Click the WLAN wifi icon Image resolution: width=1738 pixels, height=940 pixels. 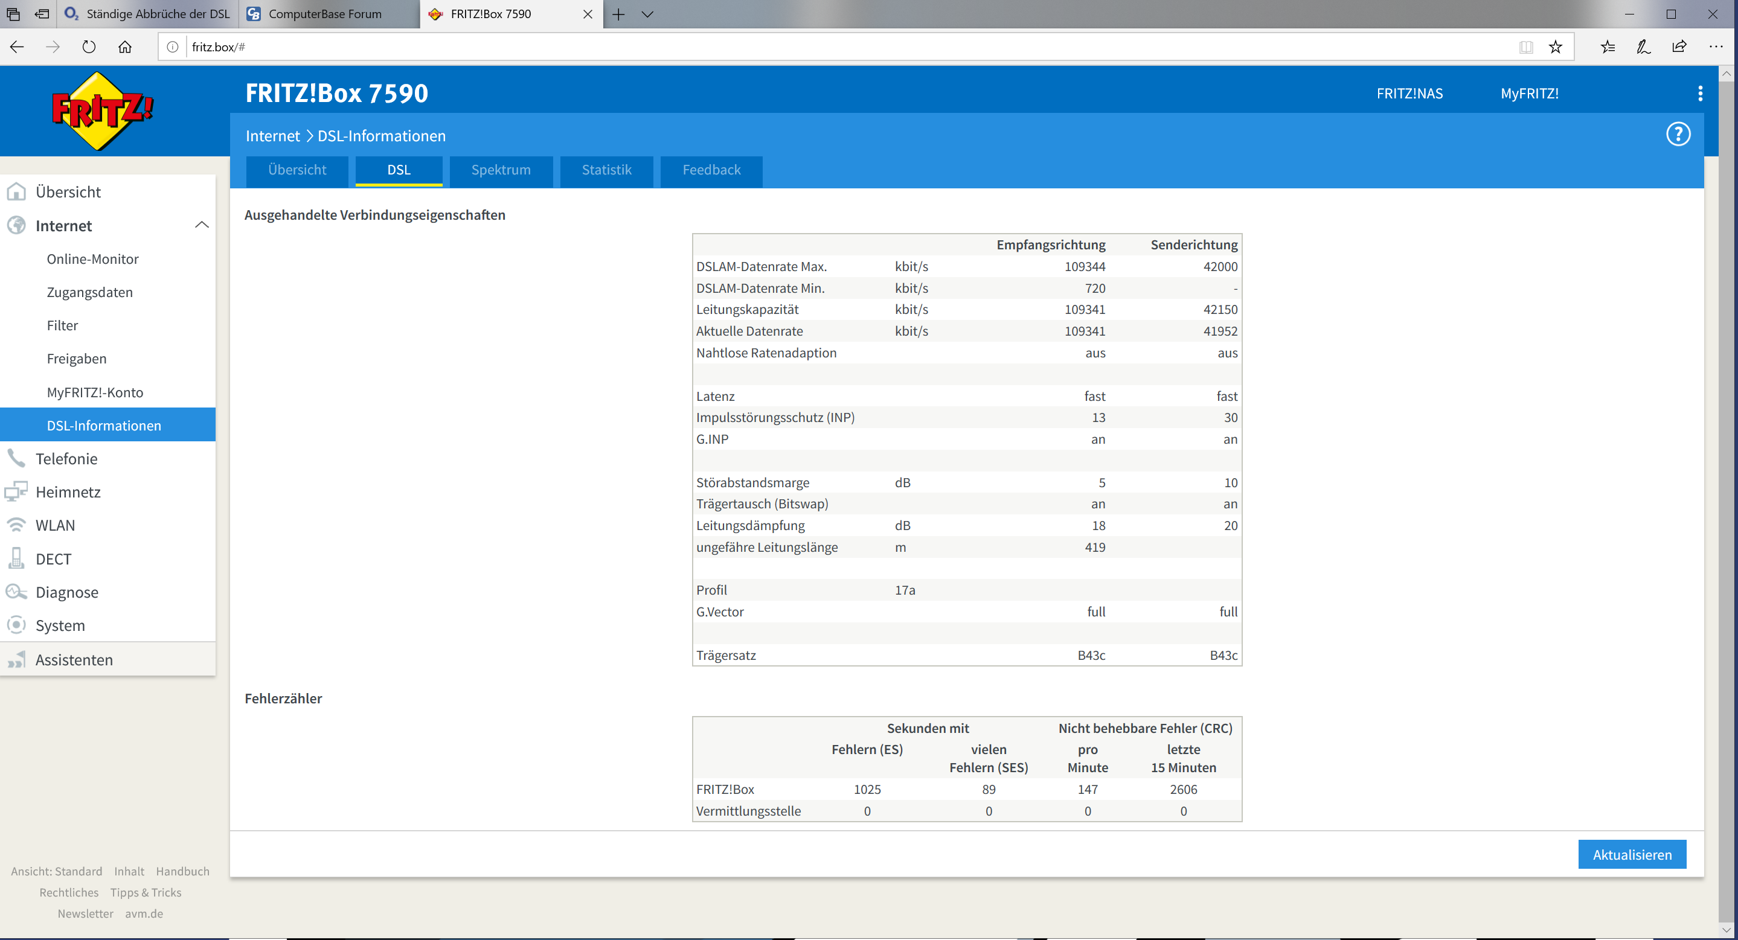tap(16, 525)
